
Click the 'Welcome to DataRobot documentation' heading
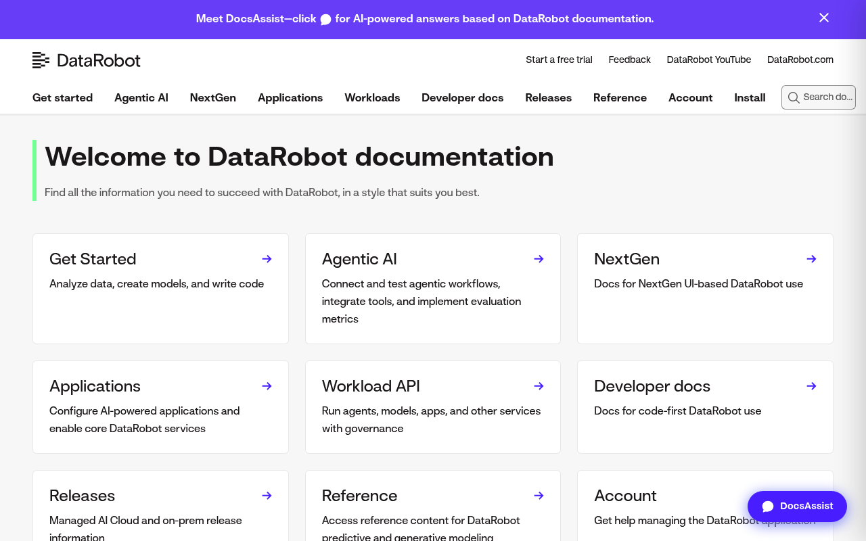pos(299,156)
